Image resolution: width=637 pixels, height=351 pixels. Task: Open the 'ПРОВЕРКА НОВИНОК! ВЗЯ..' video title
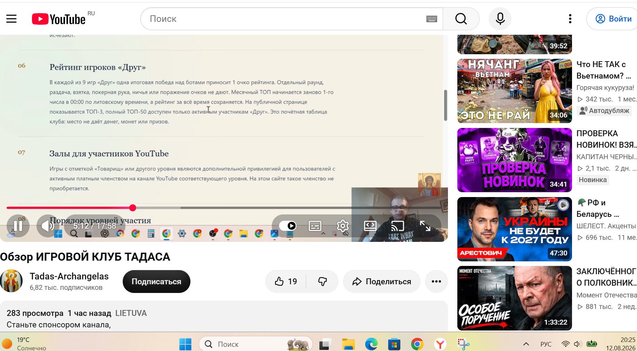[x=607, y=139]
